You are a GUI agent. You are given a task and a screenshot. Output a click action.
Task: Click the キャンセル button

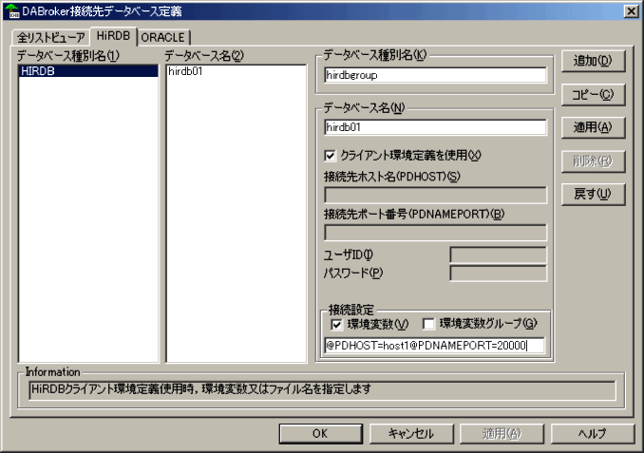[x=411, y=434]
